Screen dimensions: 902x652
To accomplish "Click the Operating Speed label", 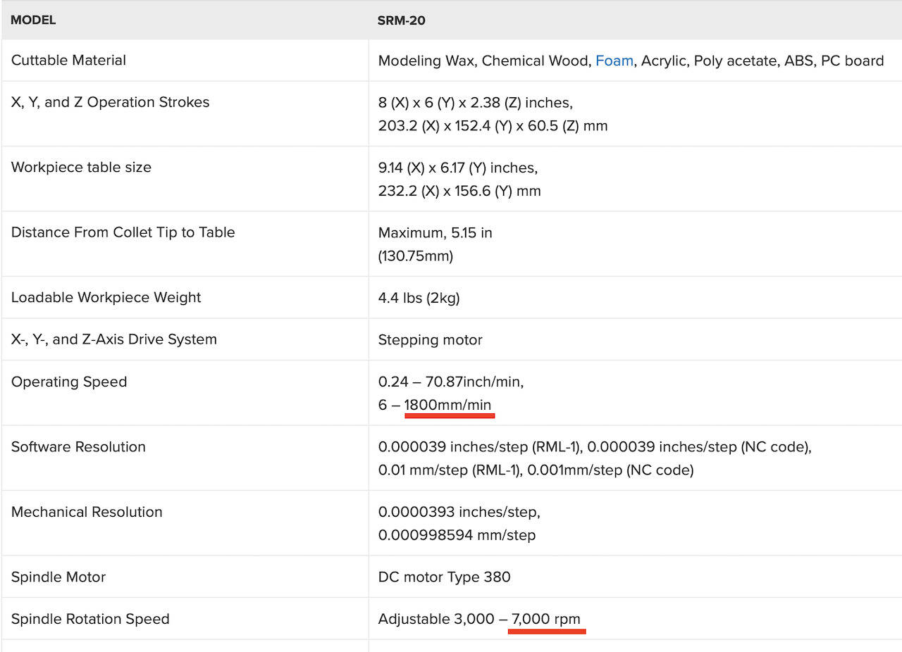I will coord(69,382).
